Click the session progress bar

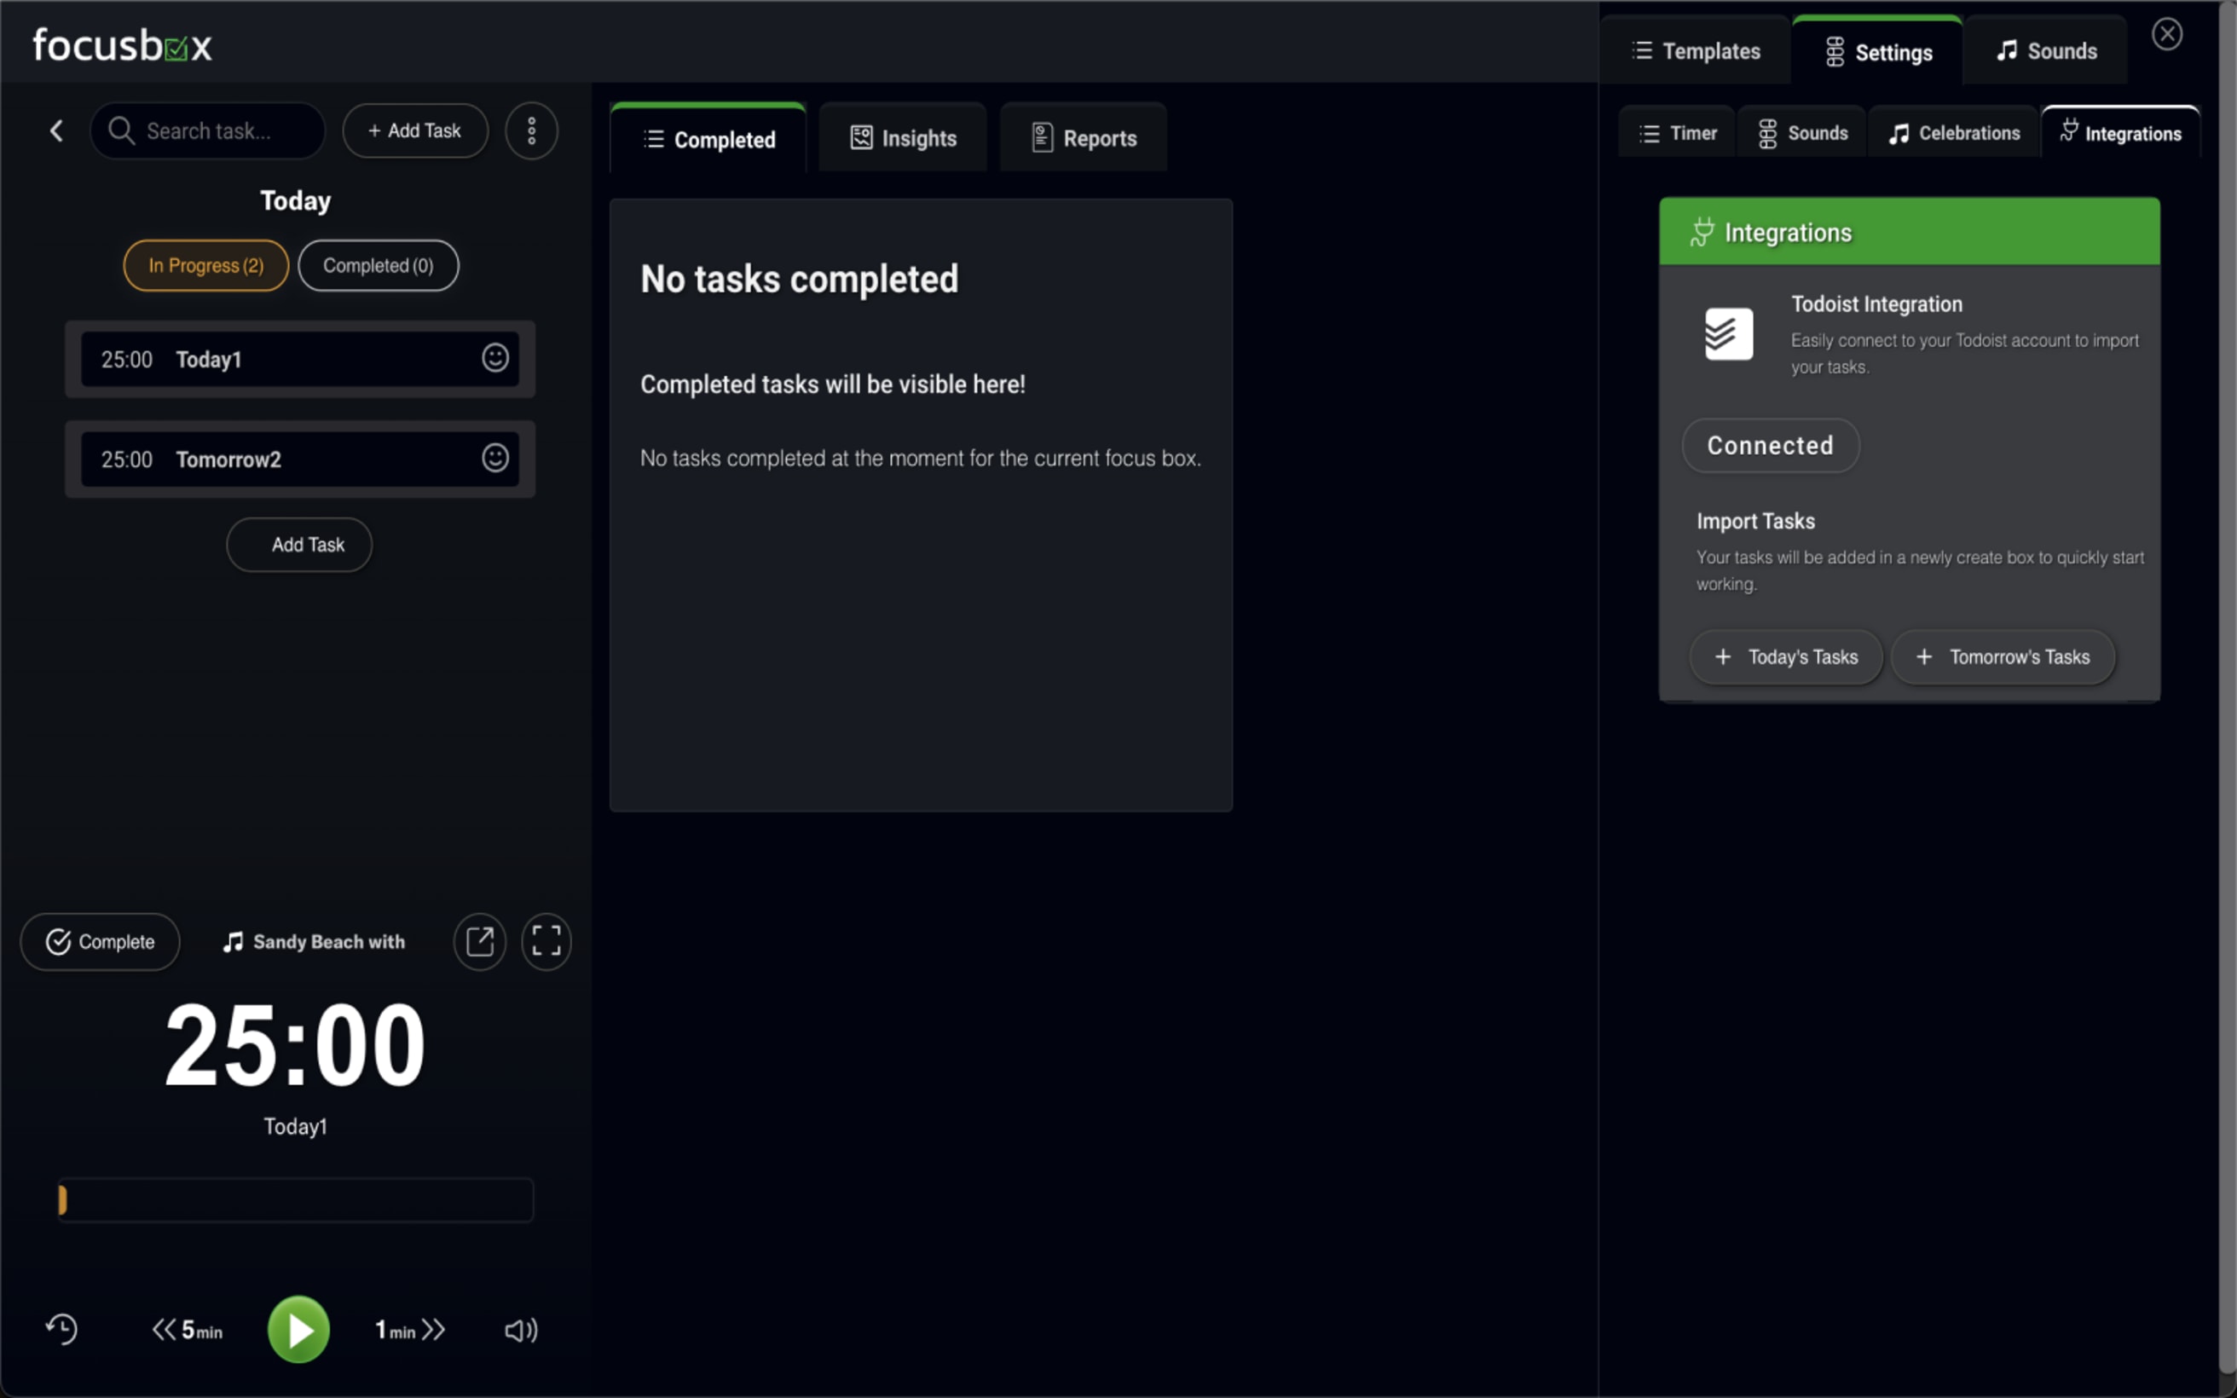[294, 1199]
